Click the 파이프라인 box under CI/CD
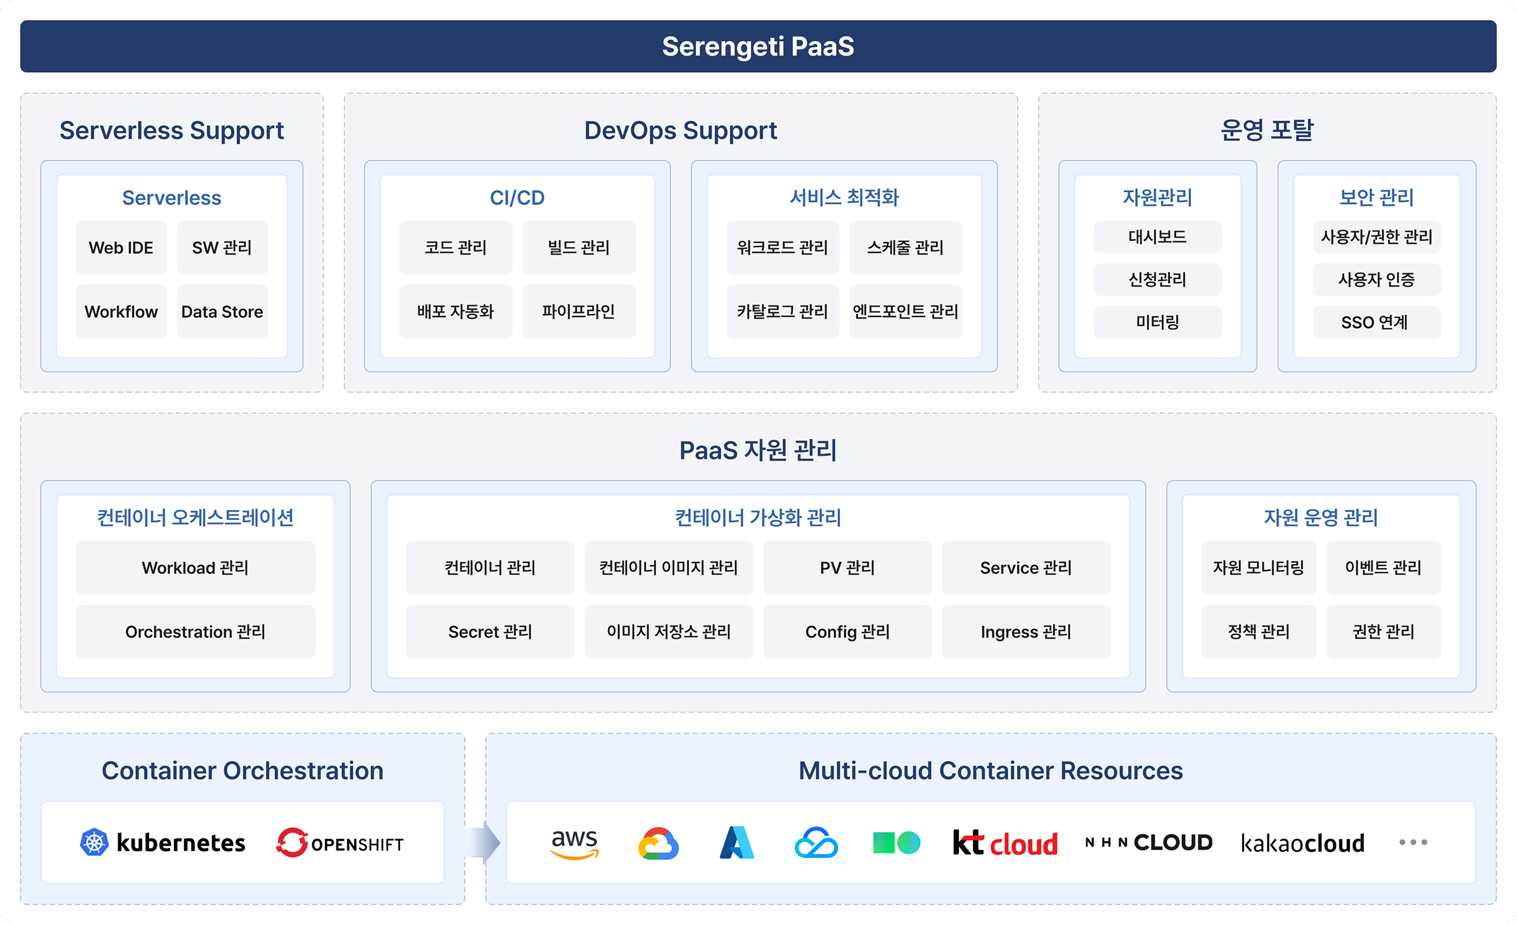The height and width of the screenshot is (925, 1517). click(578, 311)
